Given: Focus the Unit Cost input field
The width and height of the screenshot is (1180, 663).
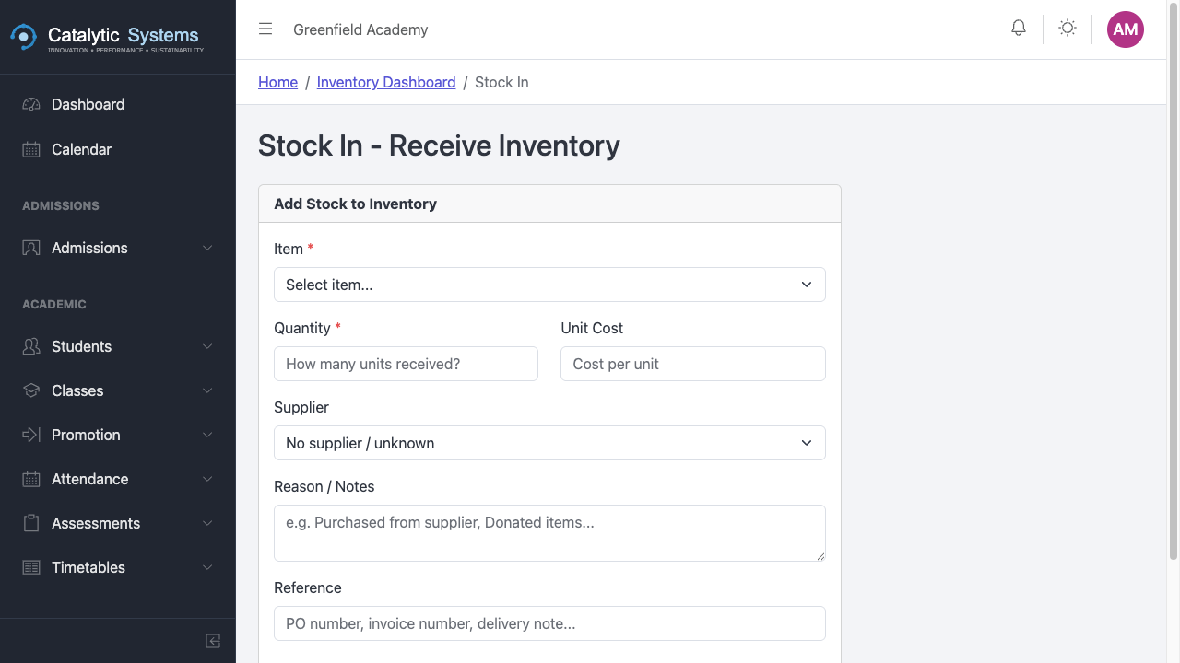Looking at the screenshot, I should (693, 364).
